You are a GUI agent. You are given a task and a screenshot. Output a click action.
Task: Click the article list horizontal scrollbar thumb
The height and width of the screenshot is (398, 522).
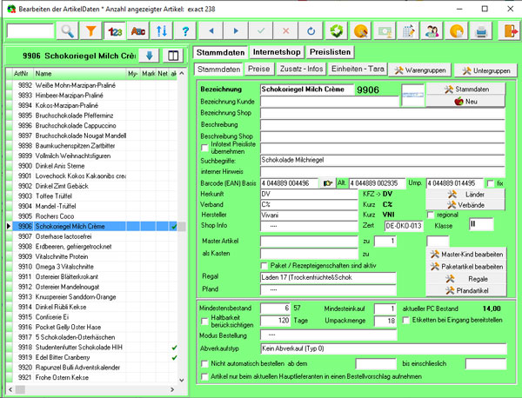[x=20, y=389]
